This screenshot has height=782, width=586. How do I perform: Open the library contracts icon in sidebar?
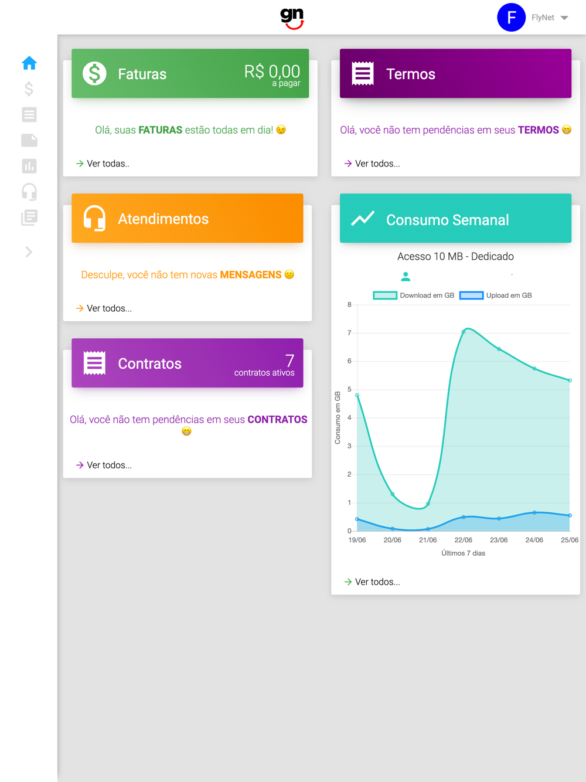29,217
